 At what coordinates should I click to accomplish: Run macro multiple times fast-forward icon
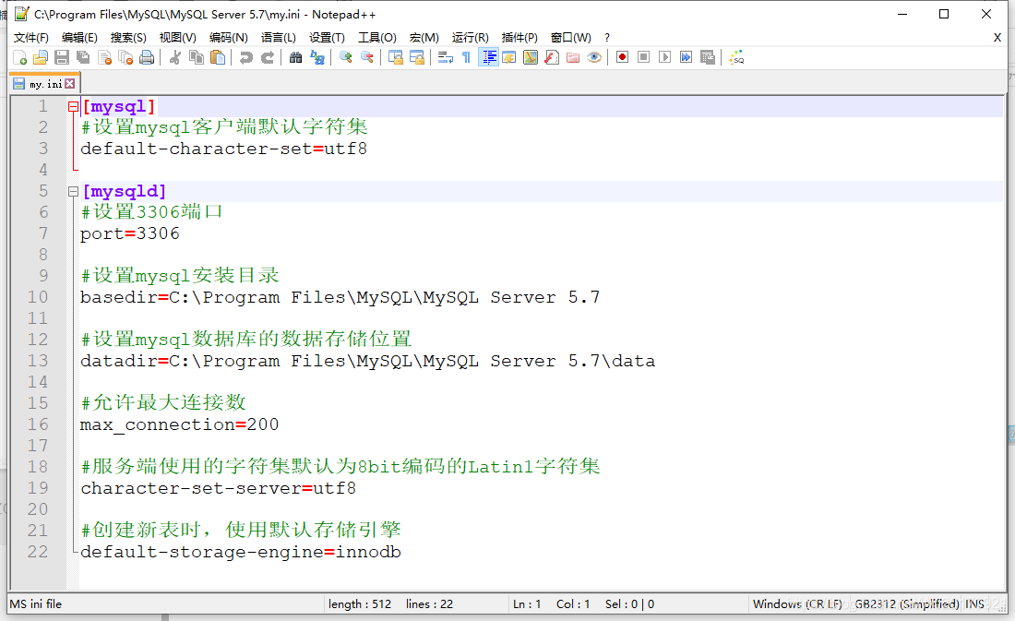[x=687, y=57]
